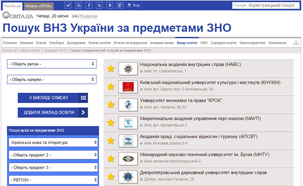Screen dimensions: 303x186
Task: Click У вигляді списку button
Action: click(53, 98)
